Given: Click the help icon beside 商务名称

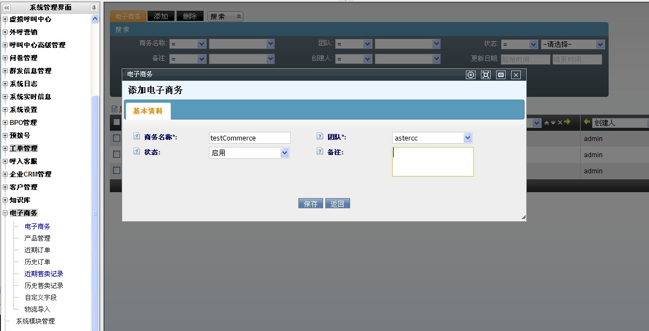Looking at the screenshot, I should coord(136,137).
